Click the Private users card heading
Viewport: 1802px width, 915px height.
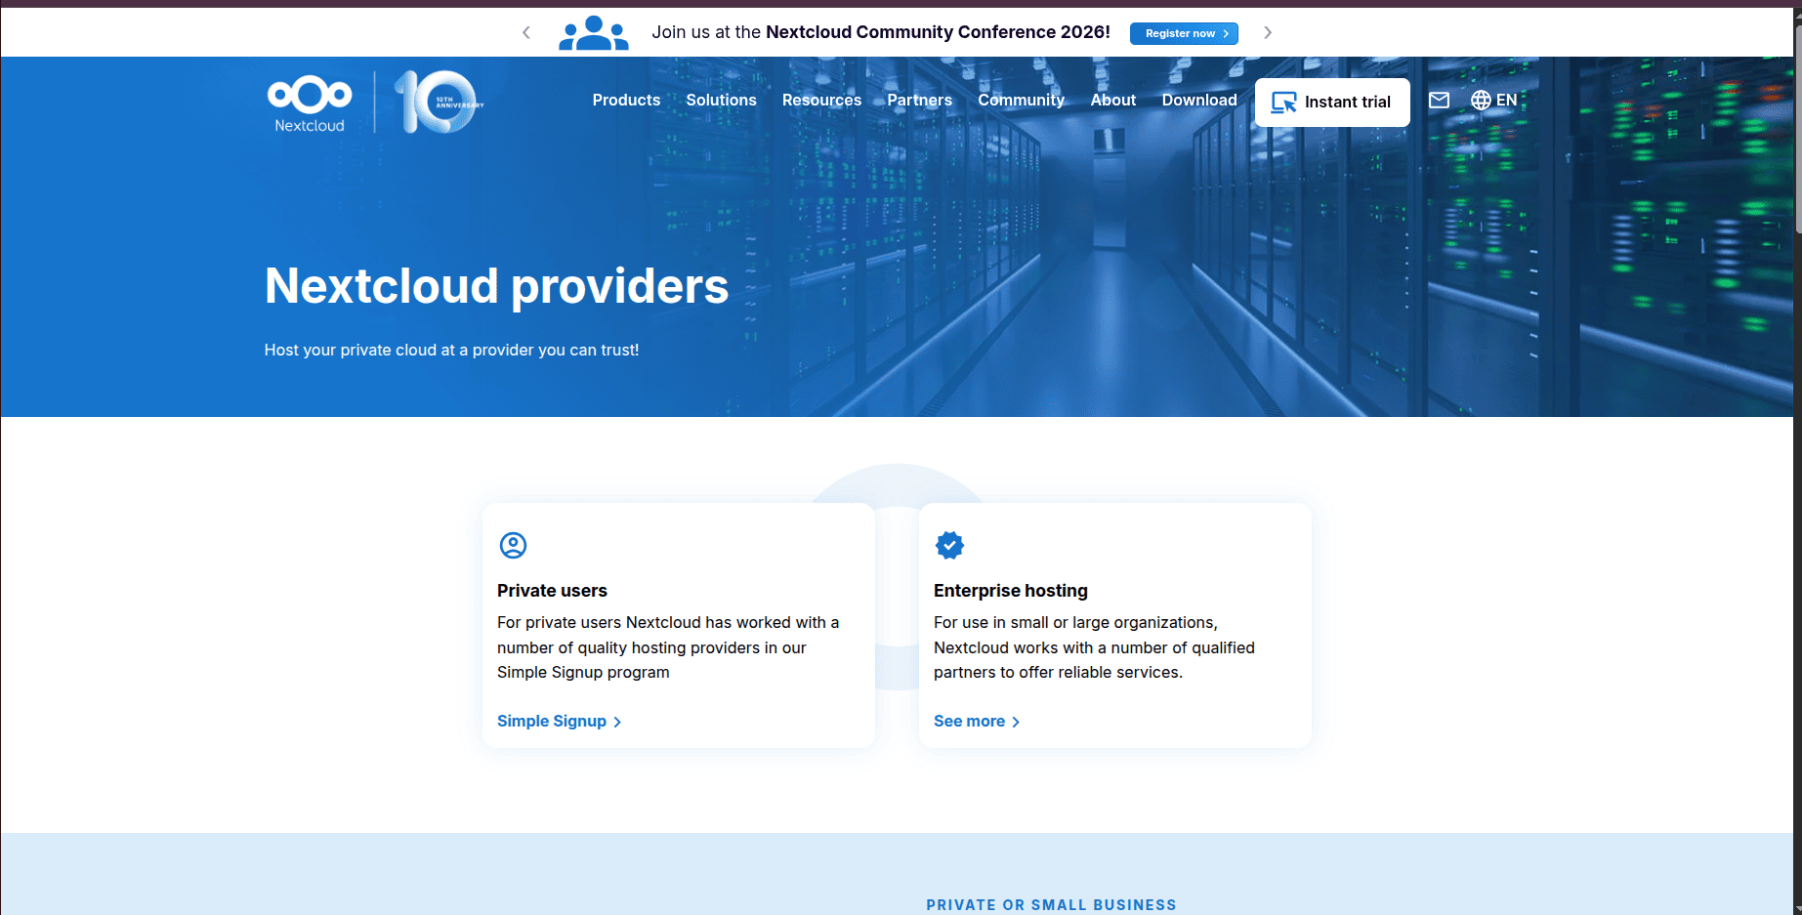point(552,591)
